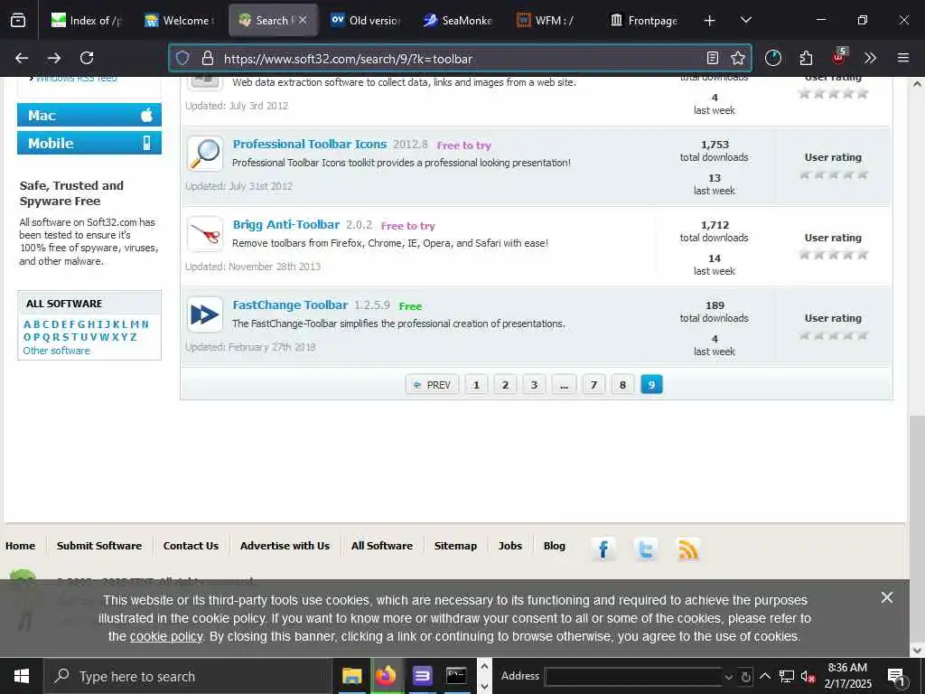
Task: List all tabs dropdown arrow
Action: (x=746, y=20)
